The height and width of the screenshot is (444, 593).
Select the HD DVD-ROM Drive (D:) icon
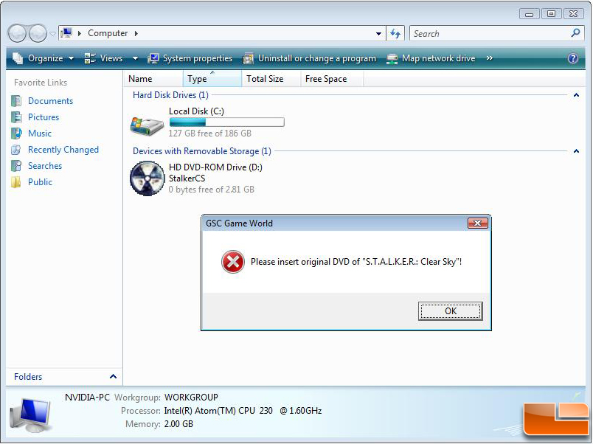tap(147, 178)
